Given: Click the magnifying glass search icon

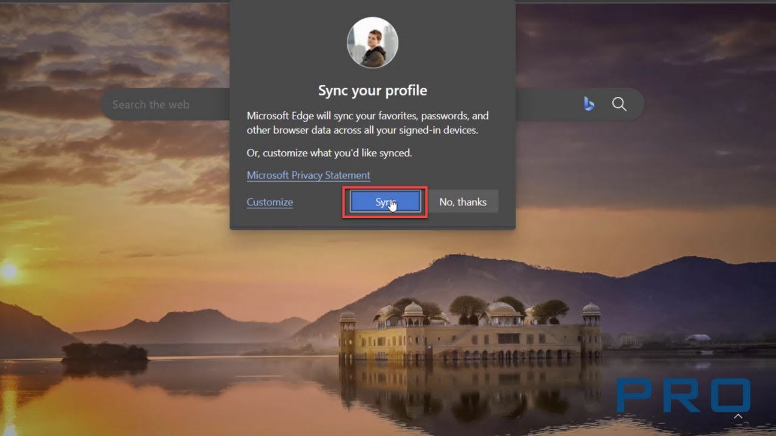Looking at the screenshot, I should coord(619,104).
